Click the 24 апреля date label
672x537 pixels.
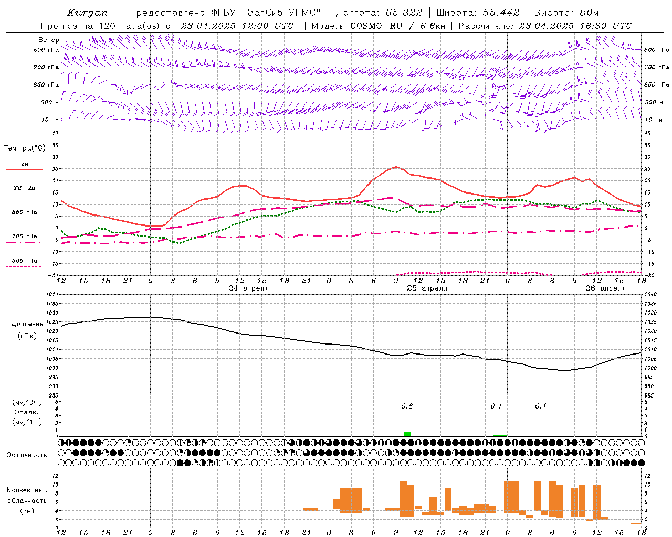[x=249, y=288]
